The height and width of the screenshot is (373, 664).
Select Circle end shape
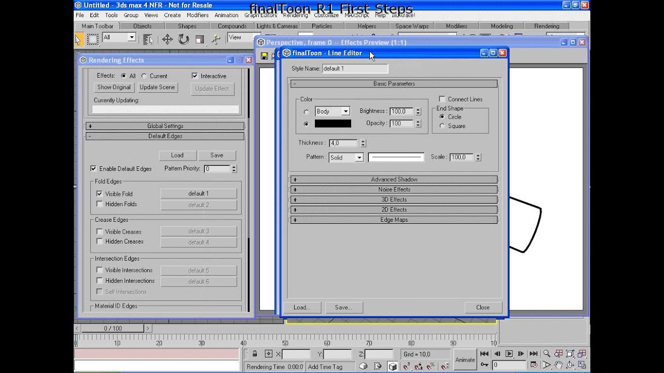click(442, 117)
